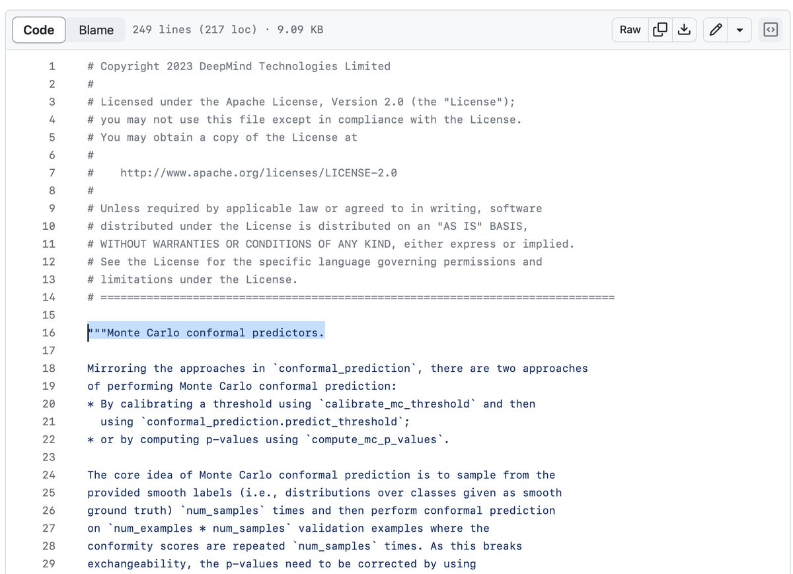Click the separator comment on line 14
The image size is (793, 574).
coord(351,297)
